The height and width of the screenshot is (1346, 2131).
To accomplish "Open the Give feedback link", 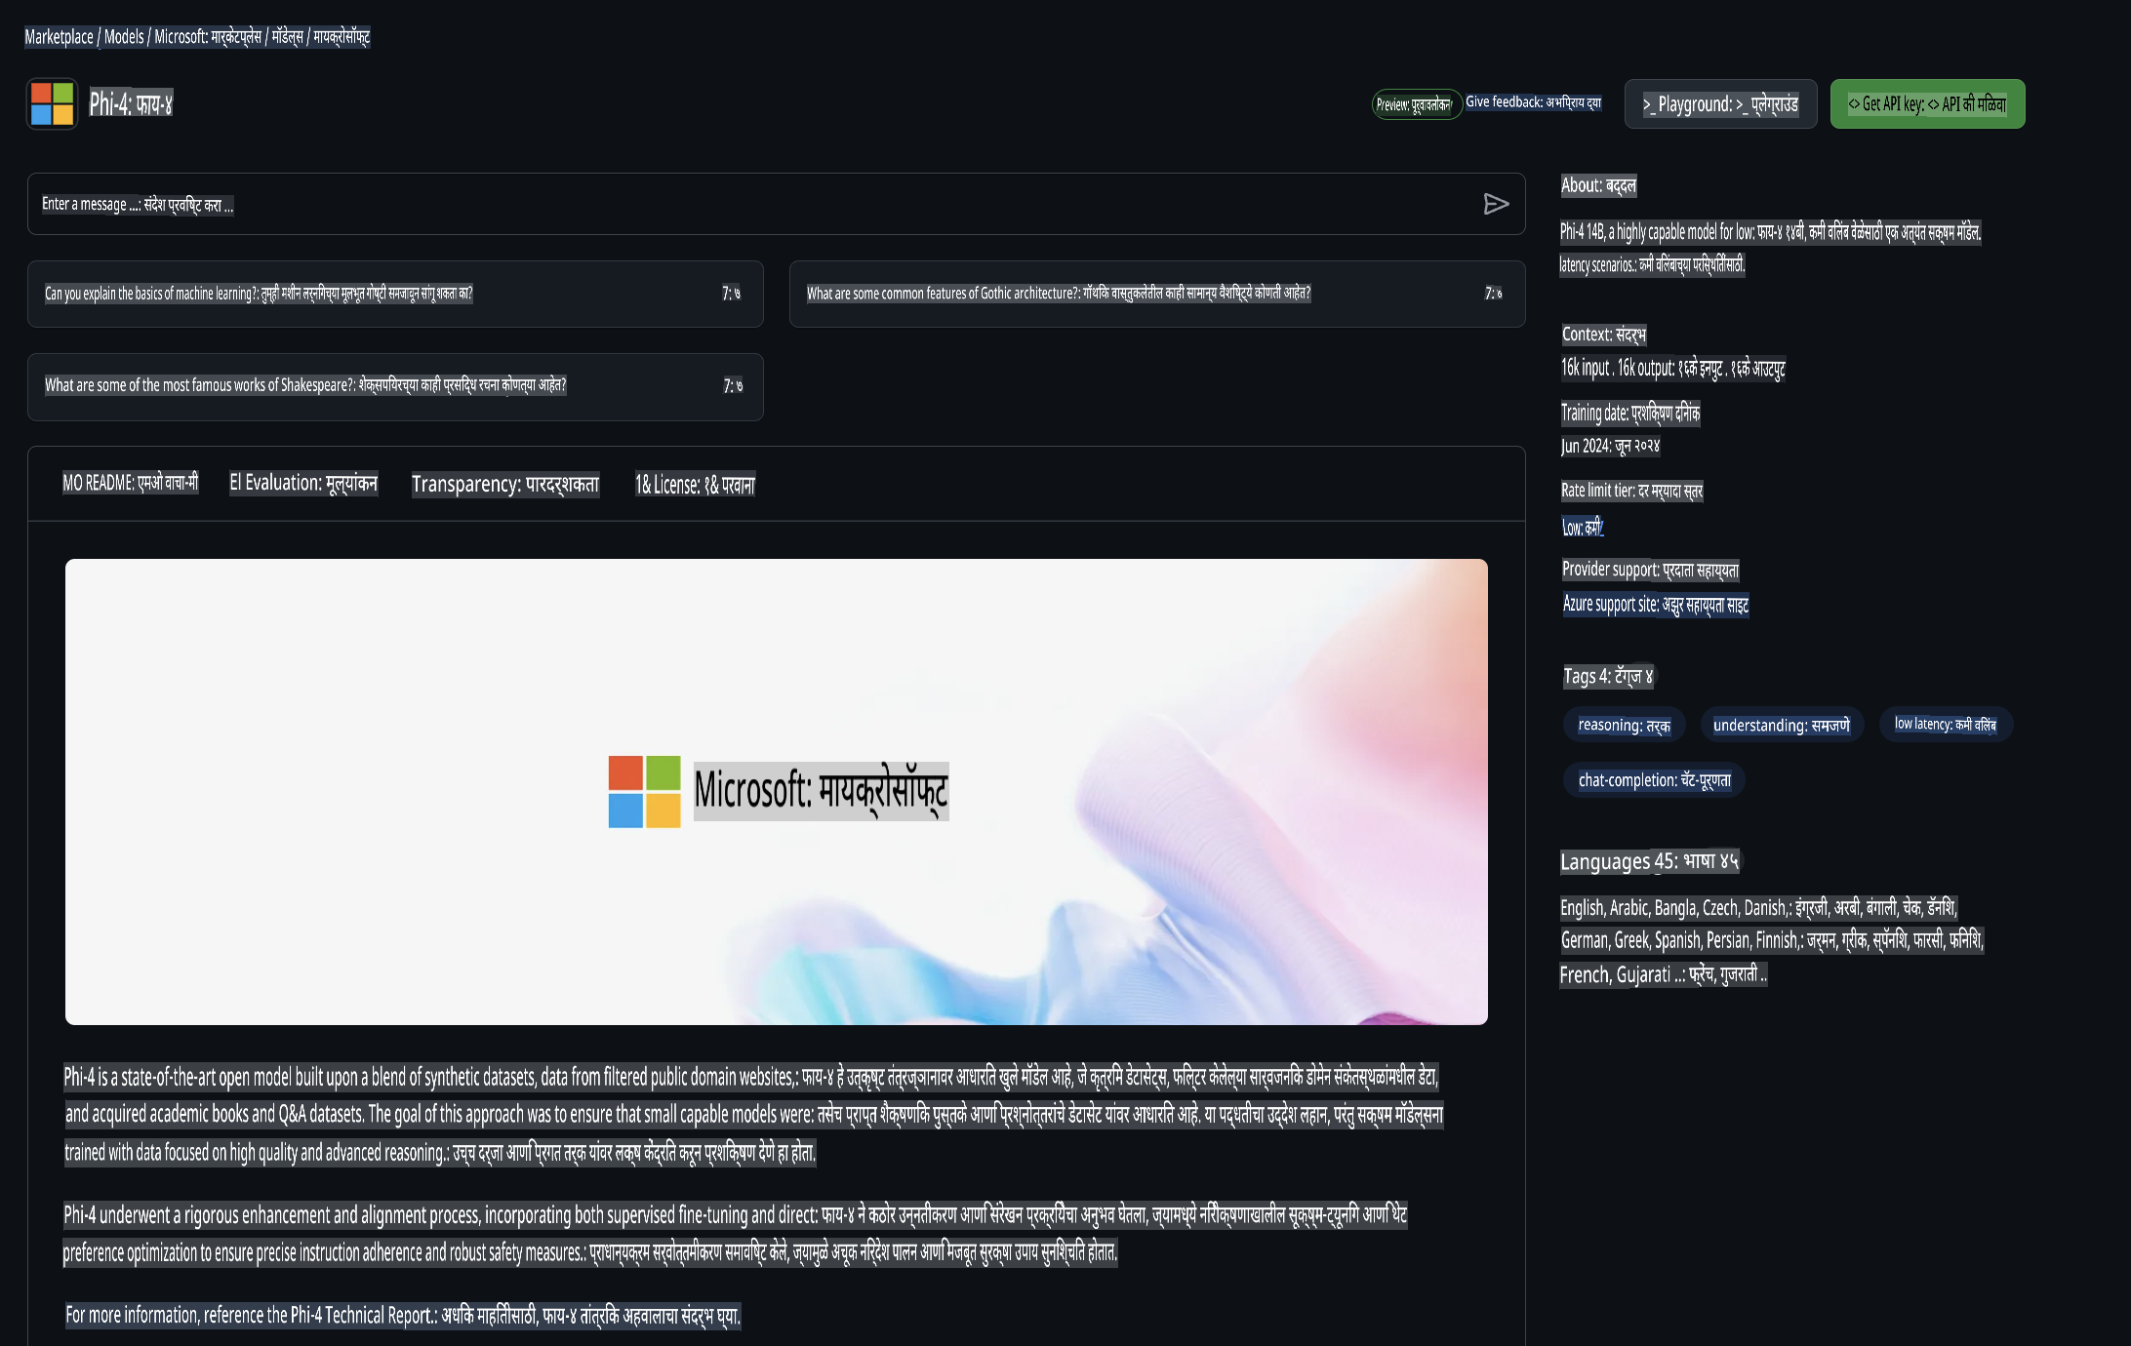I will 1533,102.
